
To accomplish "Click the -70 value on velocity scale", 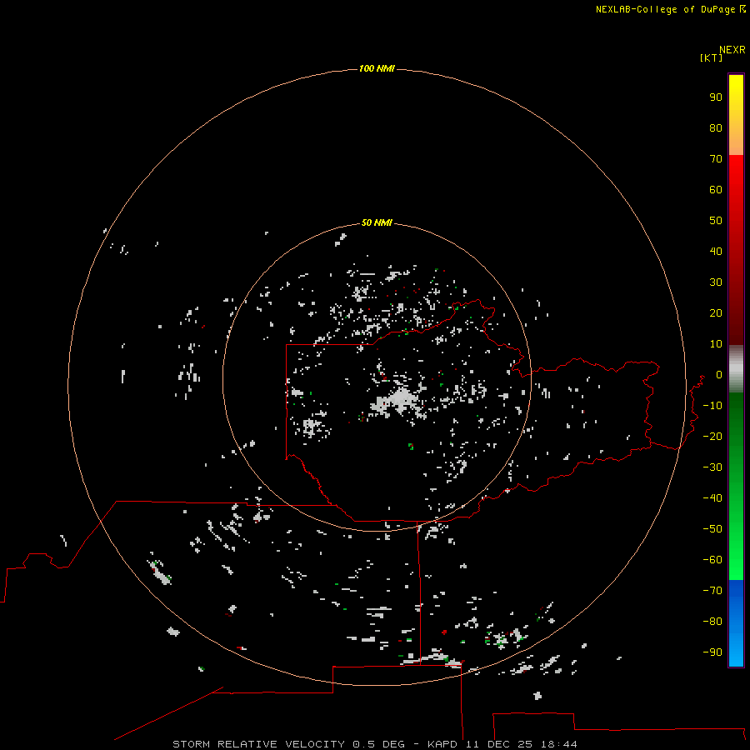I will click(x=712, y=590).
